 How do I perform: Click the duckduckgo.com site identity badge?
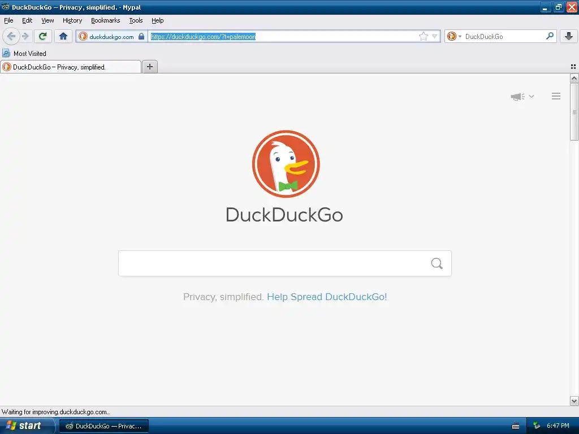[111, 37]
